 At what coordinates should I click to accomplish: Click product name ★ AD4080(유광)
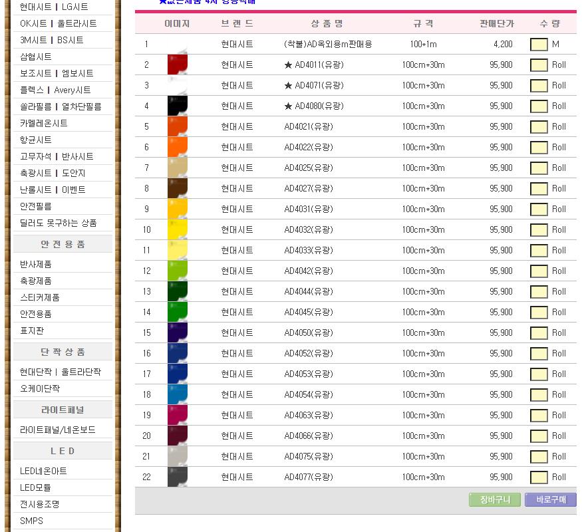314,106
